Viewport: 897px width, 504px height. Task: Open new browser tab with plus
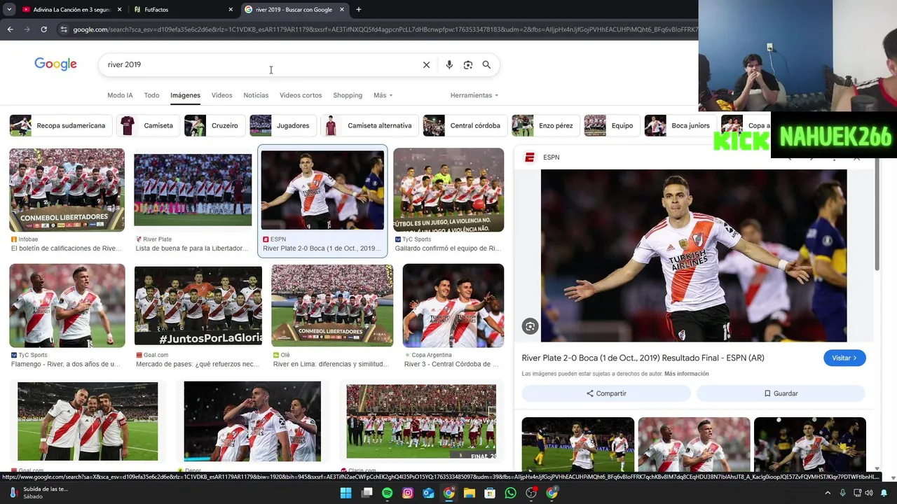click(x=358, y=10)
